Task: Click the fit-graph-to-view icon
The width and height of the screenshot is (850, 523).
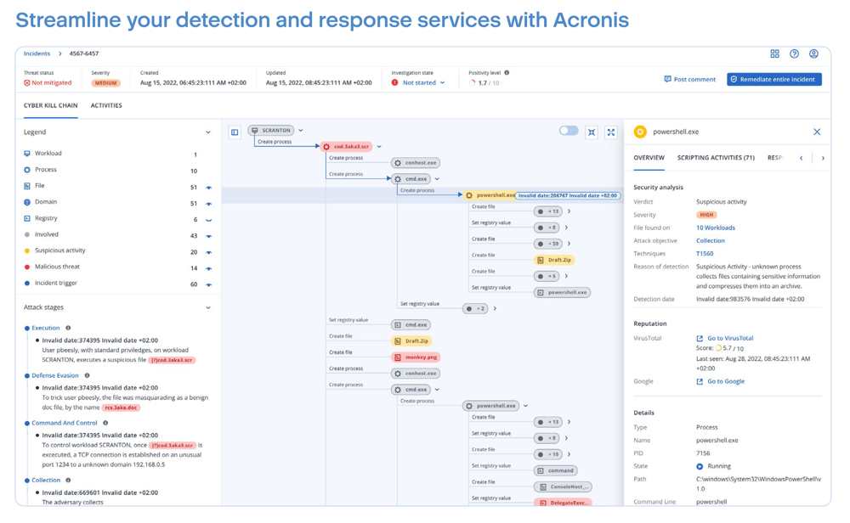Action: [x=592, y=132]
